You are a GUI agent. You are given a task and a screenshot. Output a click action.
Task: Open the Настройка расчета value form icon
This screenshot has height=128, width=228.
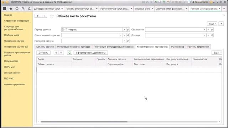pos(128,41)
